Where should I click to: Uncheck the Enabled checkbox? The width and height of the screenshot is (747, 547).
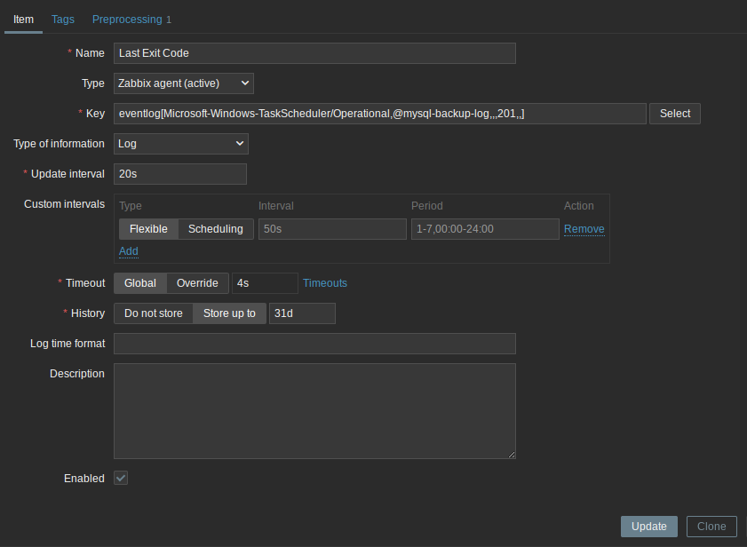[x=121, y=479]
